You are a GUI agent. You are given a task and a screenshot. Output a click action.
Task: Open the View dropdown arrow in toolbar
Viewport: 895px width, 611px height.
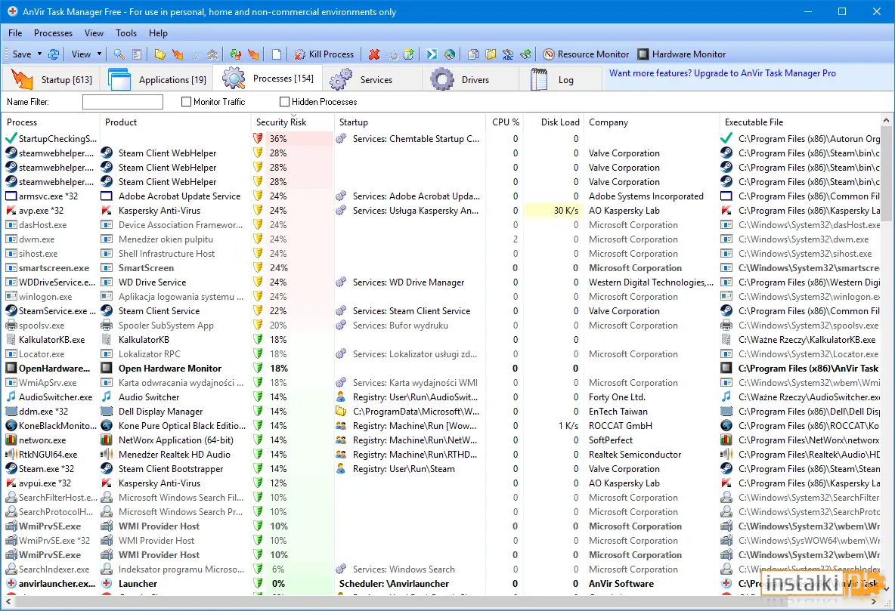(99, 54)
